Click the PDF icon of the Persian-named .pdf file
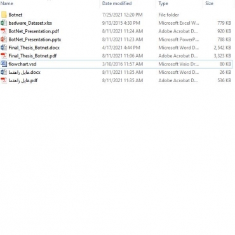The image size is (235, 235). tap(4, 80)
